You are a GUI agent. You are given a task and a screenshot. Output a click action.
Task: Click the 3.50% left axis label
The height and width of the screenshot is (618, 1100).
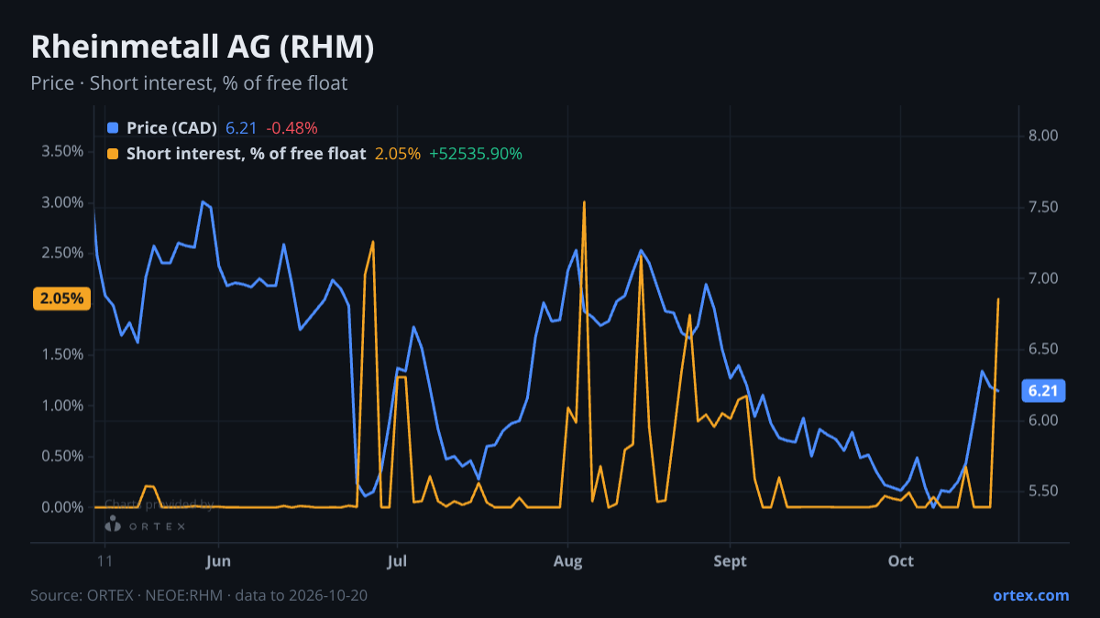[x=62, y=151]
